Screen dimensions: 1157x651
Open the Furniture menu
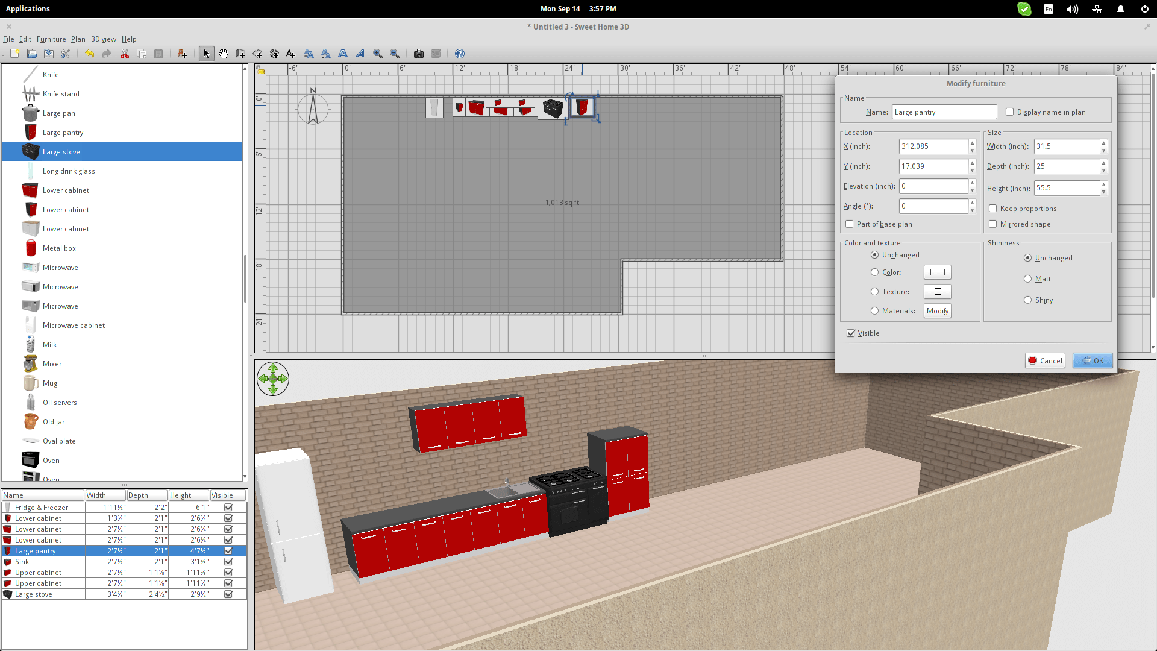click(x=51, y=39)
